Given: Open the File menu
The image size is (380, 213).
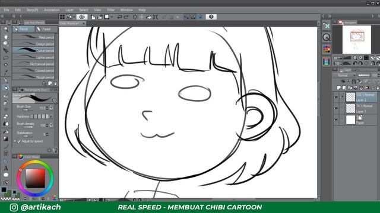Looking at the screenshot, I should [7, 10].
